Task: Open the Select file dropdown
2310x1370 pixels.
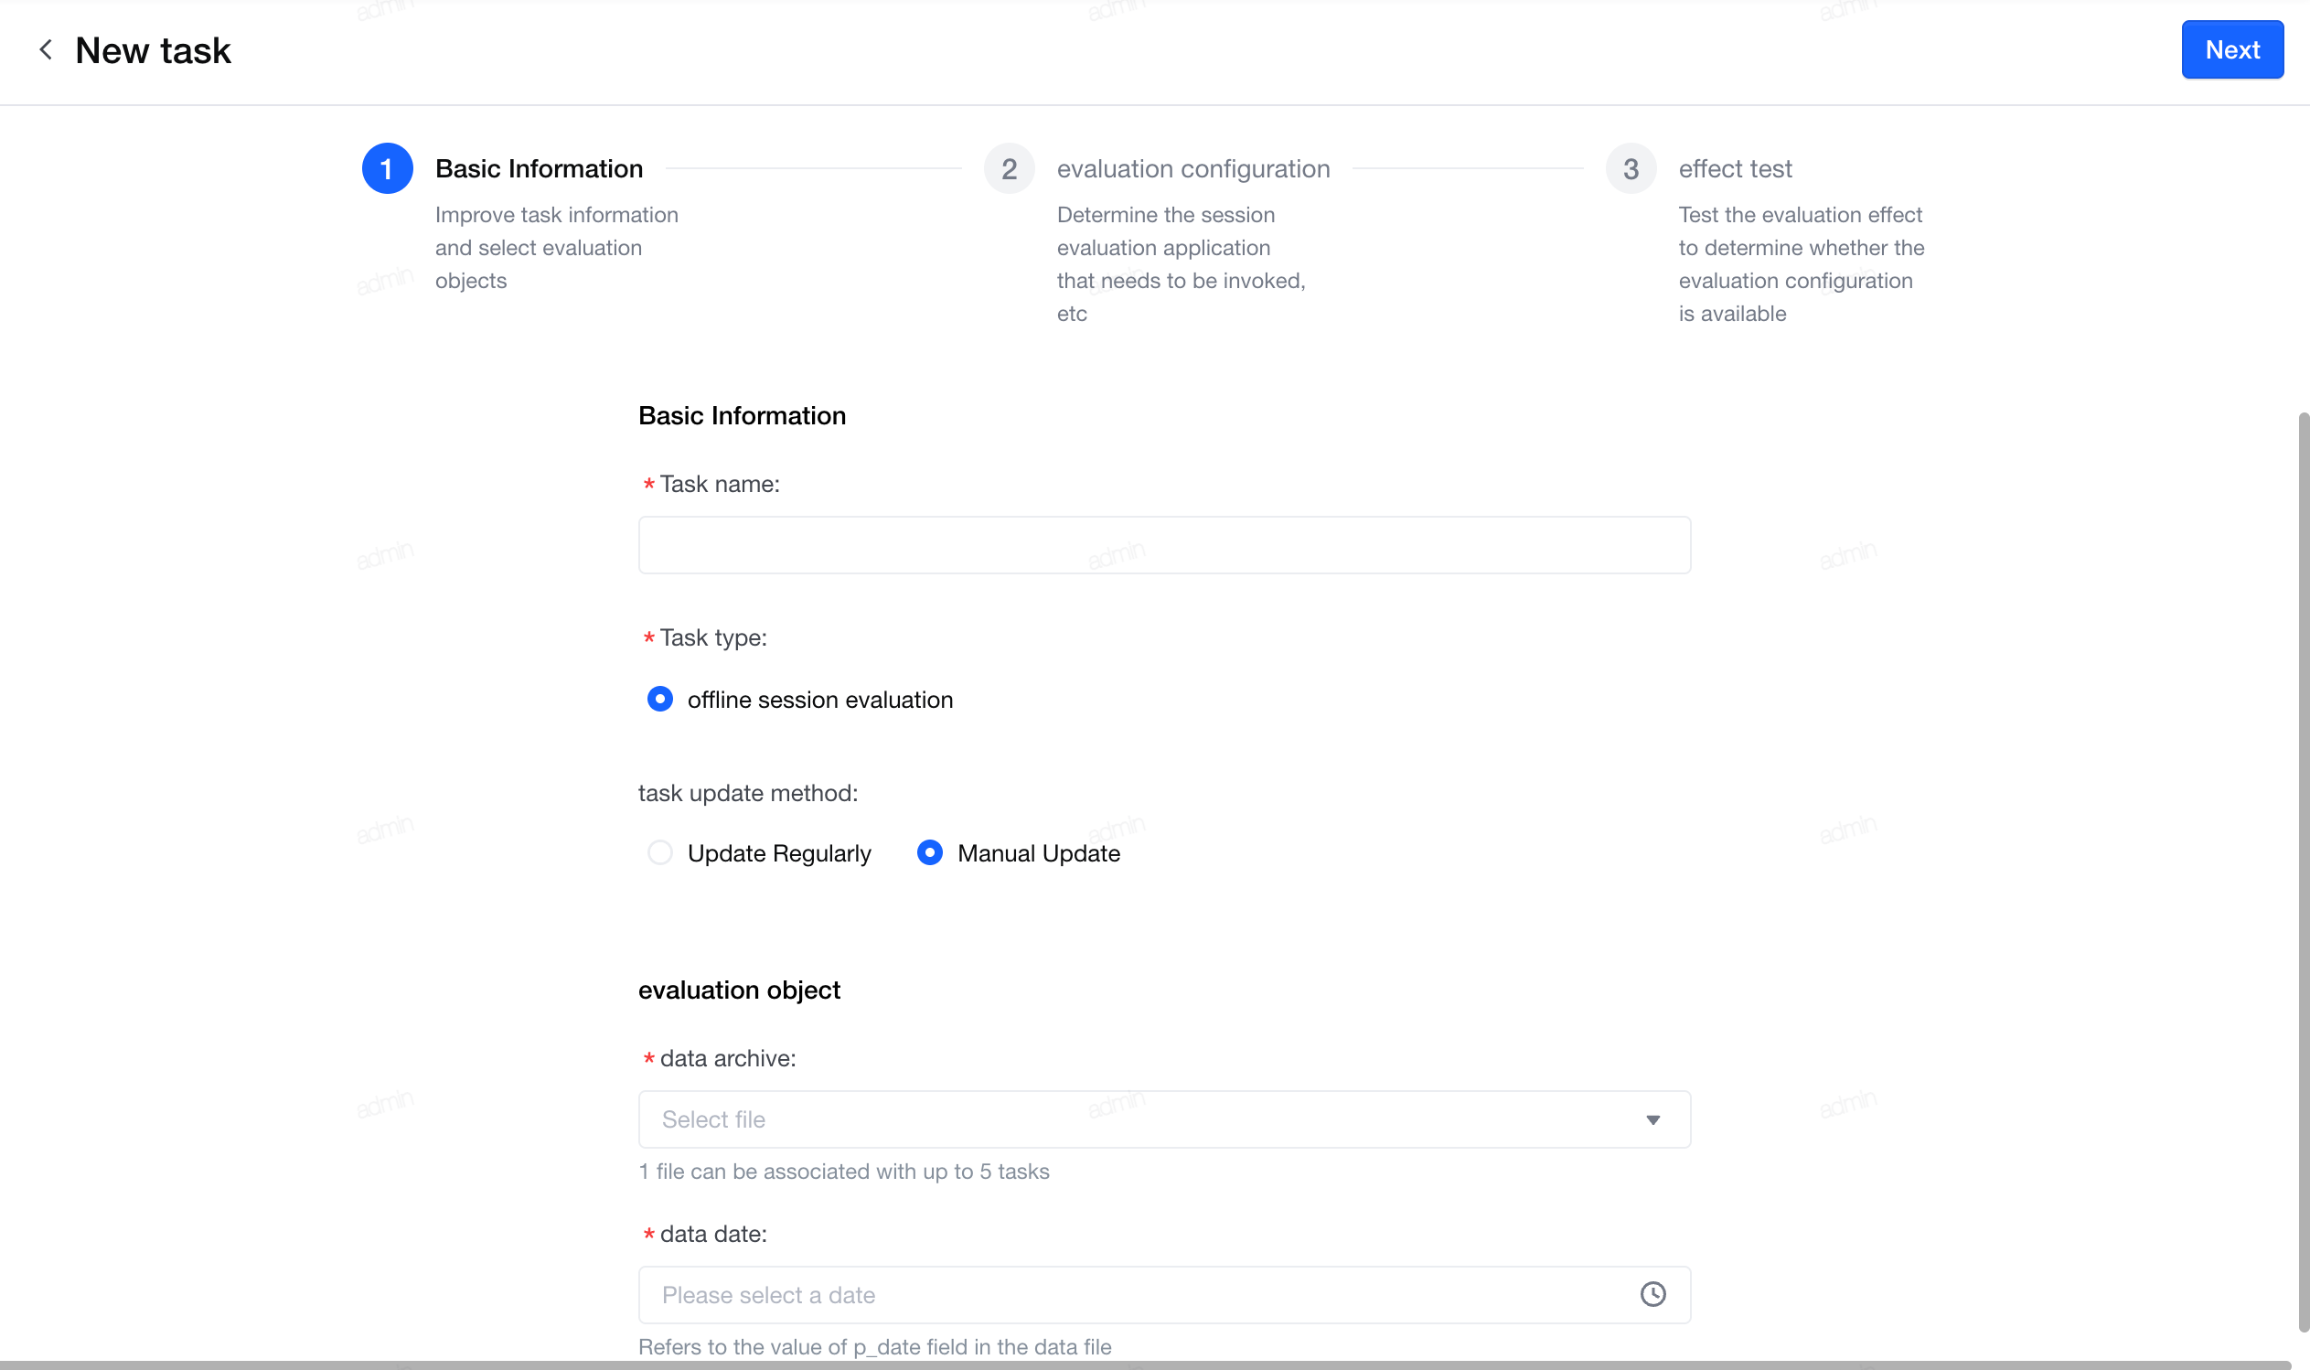Action: [x=1164, y=1118]
